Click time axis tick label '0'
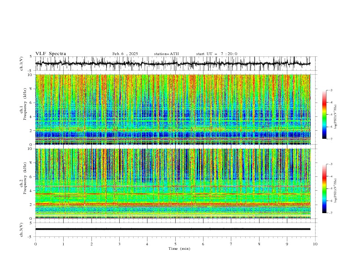355x274 pixels. tap(35, 244)
